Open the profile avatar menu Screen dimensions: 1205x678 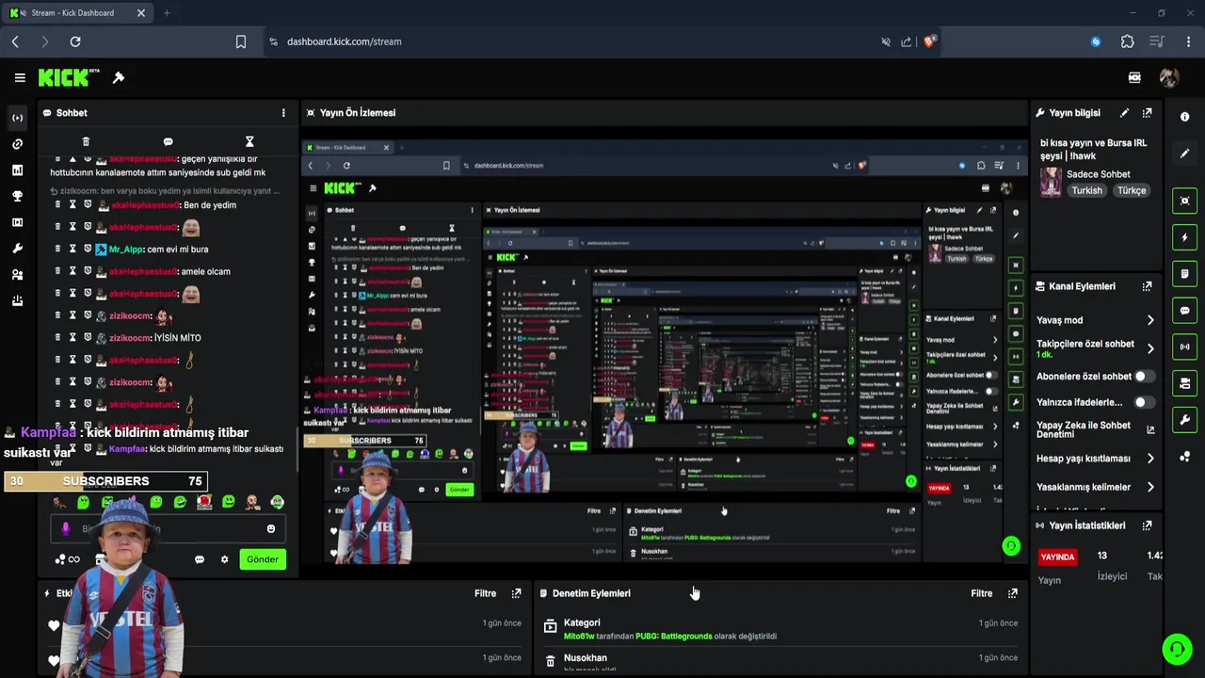(x=1169, y=77)
